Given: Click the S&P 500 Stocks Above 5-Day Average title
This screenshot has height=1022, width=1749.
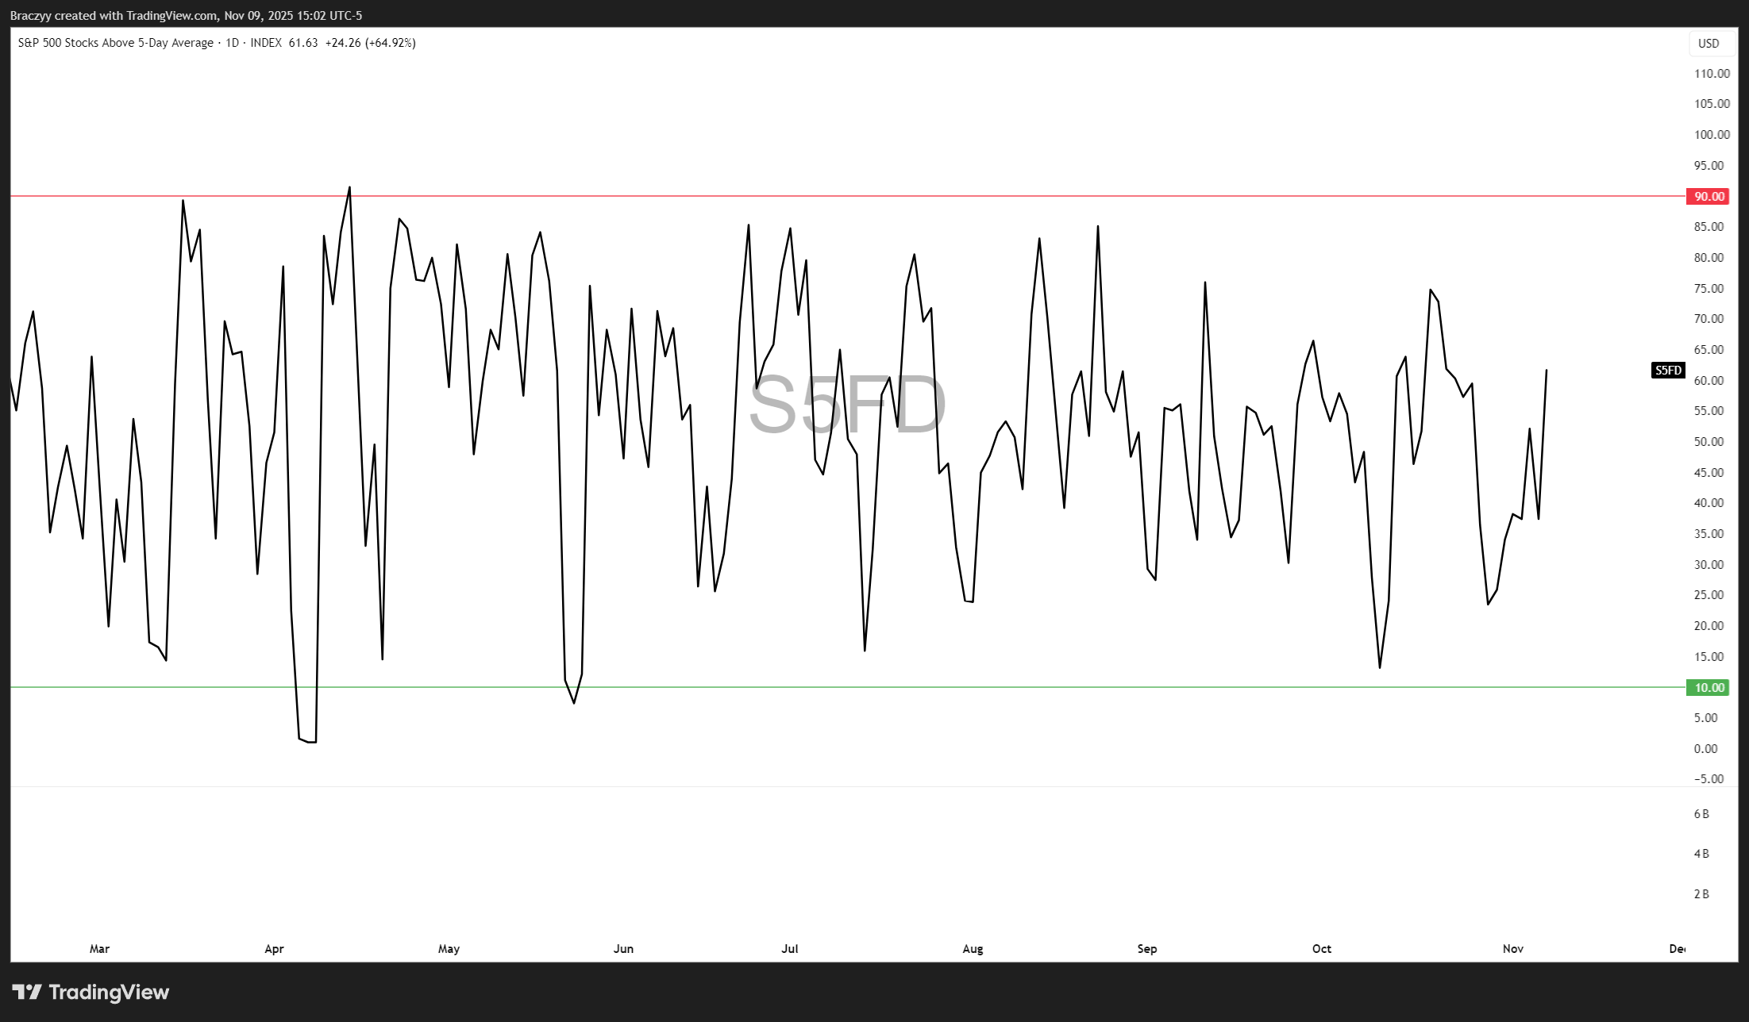Looking at the screenshot, I should [116, 43].
